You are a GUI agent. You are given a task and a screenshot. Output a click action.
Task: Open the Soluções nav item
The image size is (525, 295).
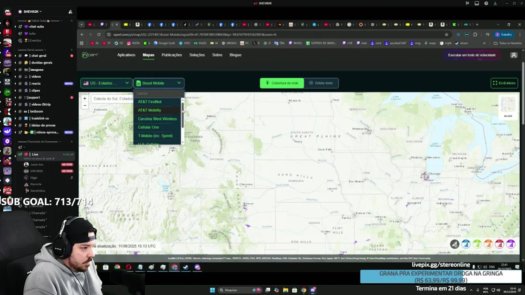[197, 55]
